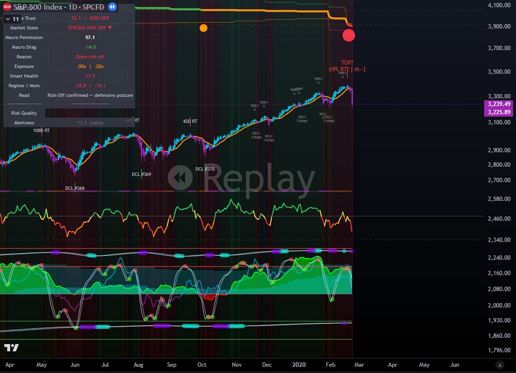Click the 'DCL #369' cycle low label

(141, 174)
